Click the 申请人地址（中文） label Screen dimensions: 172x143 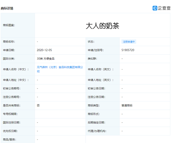(16, 80)
